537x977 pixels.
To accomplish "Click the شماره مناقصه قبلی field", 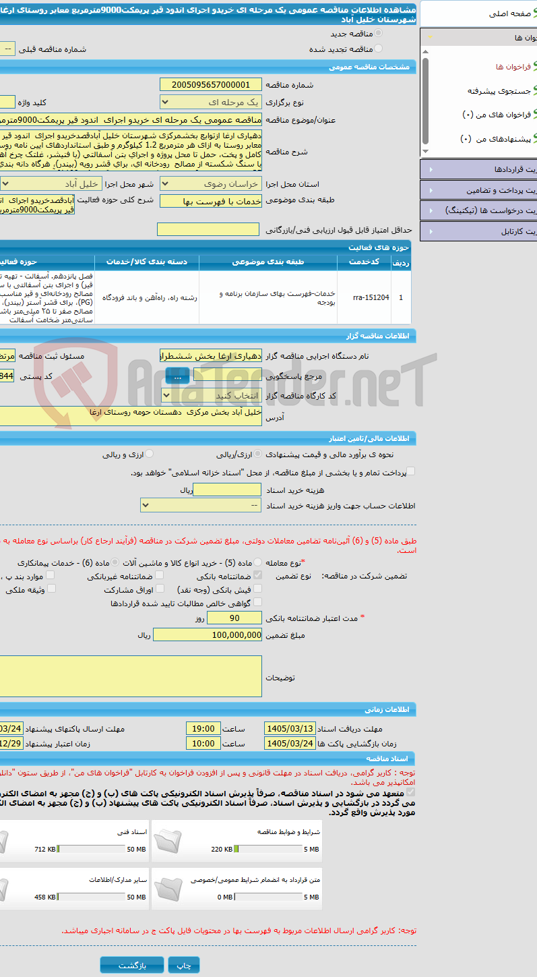I will 7,49.
